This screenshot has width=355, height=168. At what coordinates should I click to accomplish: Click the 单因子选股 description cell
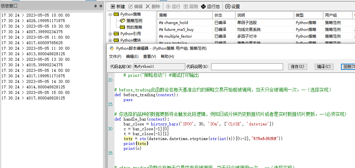point(247,23)
